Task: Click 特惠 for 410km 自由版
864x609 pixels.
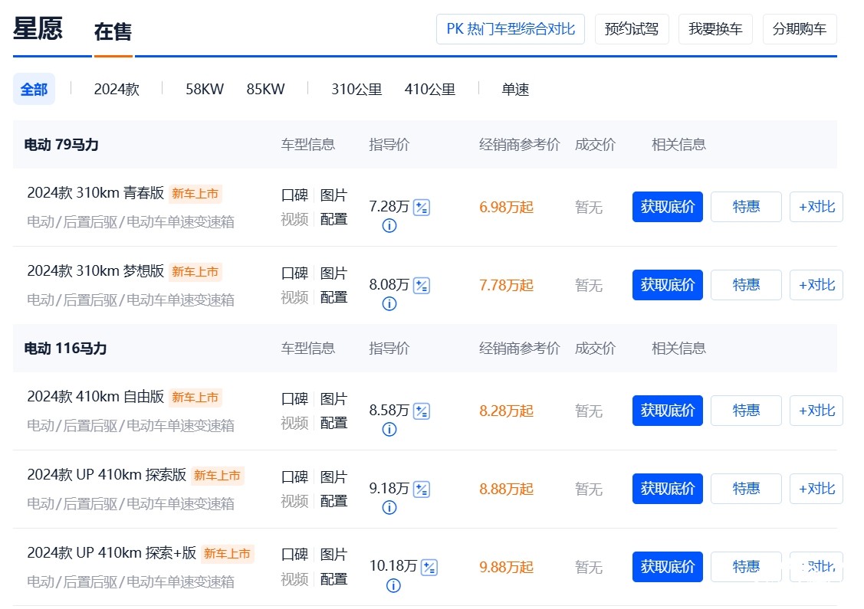Action: coord(746,411)
